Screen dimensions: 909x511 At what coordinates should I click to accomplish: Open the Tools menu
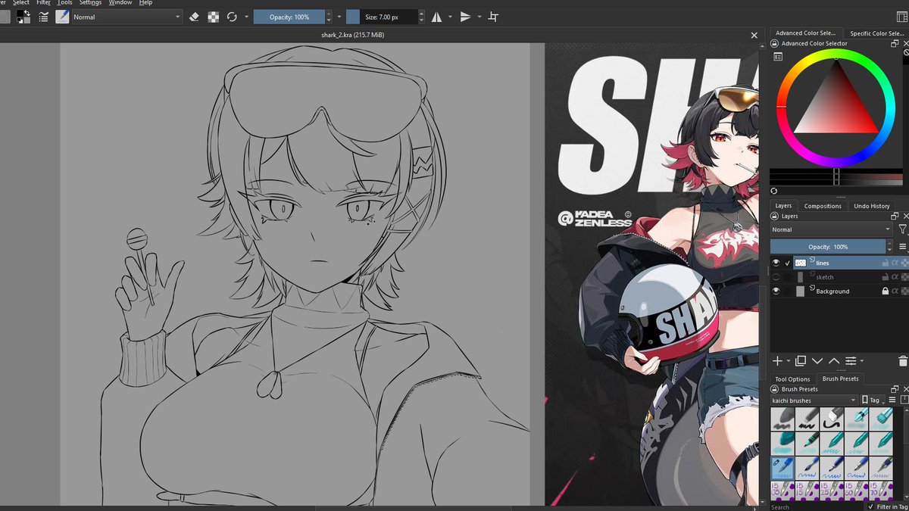[x=65, y=3]
